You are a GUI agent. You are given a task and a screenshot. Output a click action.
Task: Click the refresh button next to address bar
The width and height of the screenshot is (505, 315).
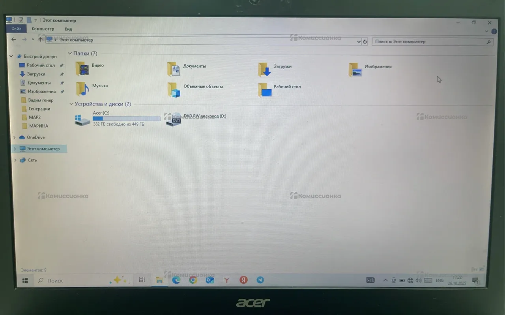365,41
